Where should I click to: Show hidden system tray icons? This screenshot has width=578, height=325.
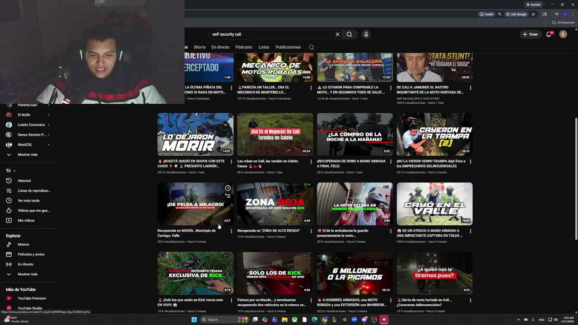point(518,320)
